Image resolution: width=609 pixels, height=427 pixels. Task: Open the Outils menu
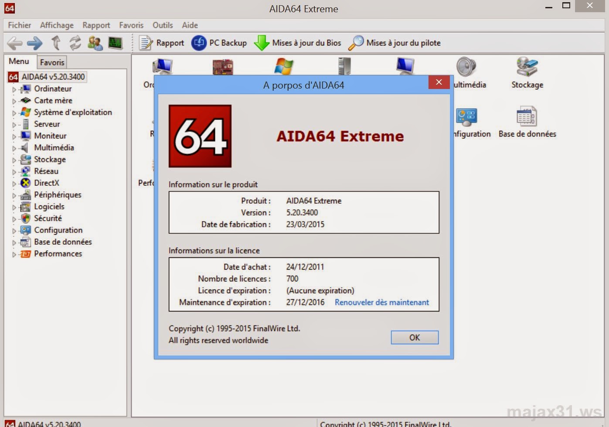pos(163,25)
